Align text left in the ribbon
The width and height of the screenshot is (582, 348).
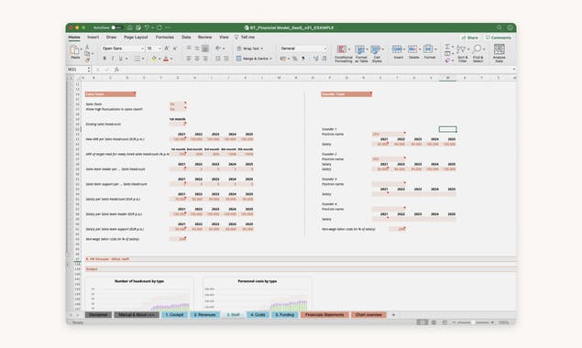tap(189, 59)
